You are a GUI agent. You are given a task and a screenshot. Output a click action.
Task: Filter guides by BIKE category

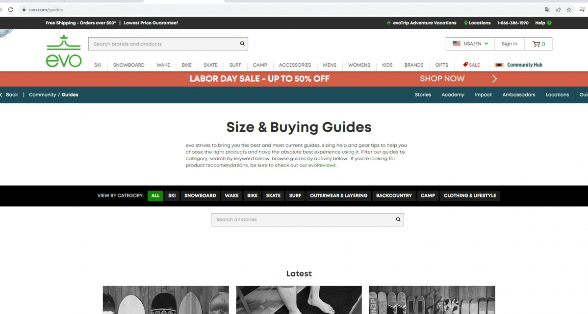tap(253, 195)
